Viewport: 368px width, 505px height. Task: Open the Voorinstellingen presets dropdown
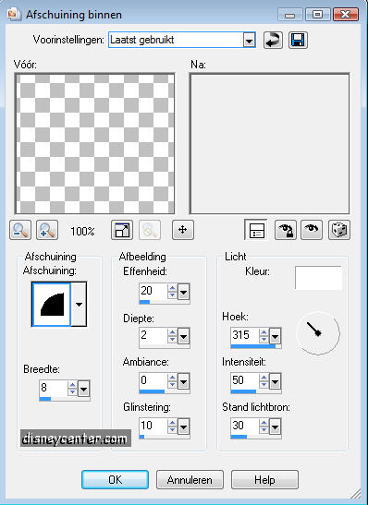[249, 41]
